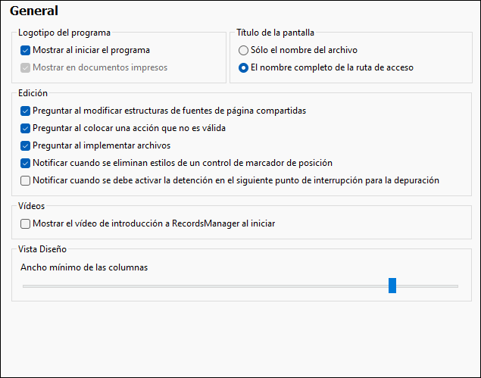The height and width of the screenshot is (378, 481).
Task: Click the "Logotipo del programa" group label
Action: [x=65, y=33]
